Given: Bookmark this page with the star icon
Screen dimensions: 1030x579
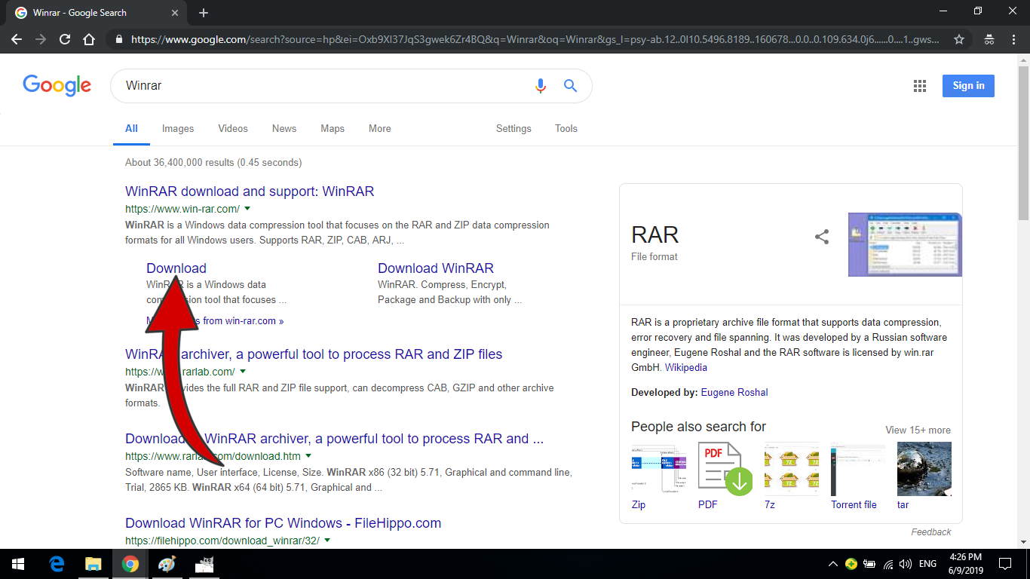Looking at the screenshot, I should pos(959,39).
